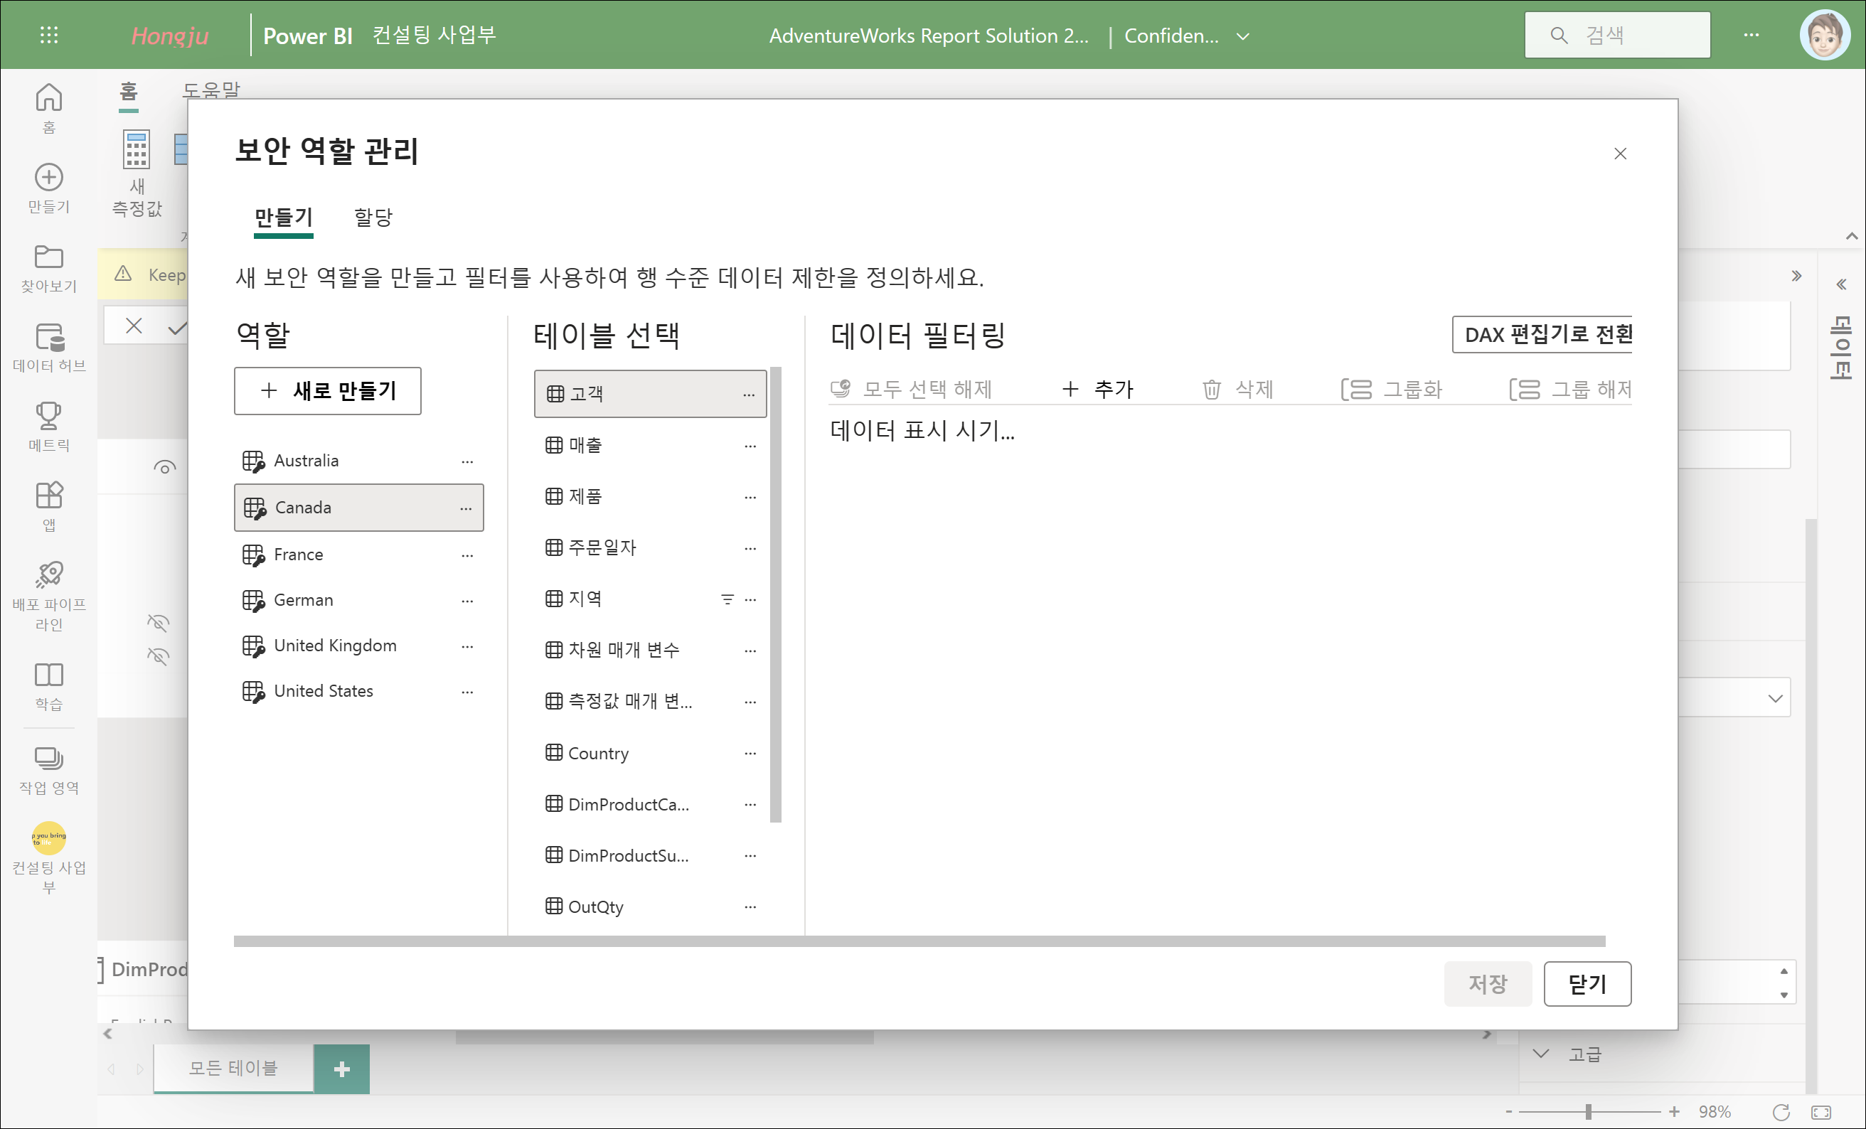Viewport: 1866px width, 1129px height.
Task: Click the Metrics (메트릭) trophy icon
Action: (x=49, y=416)
